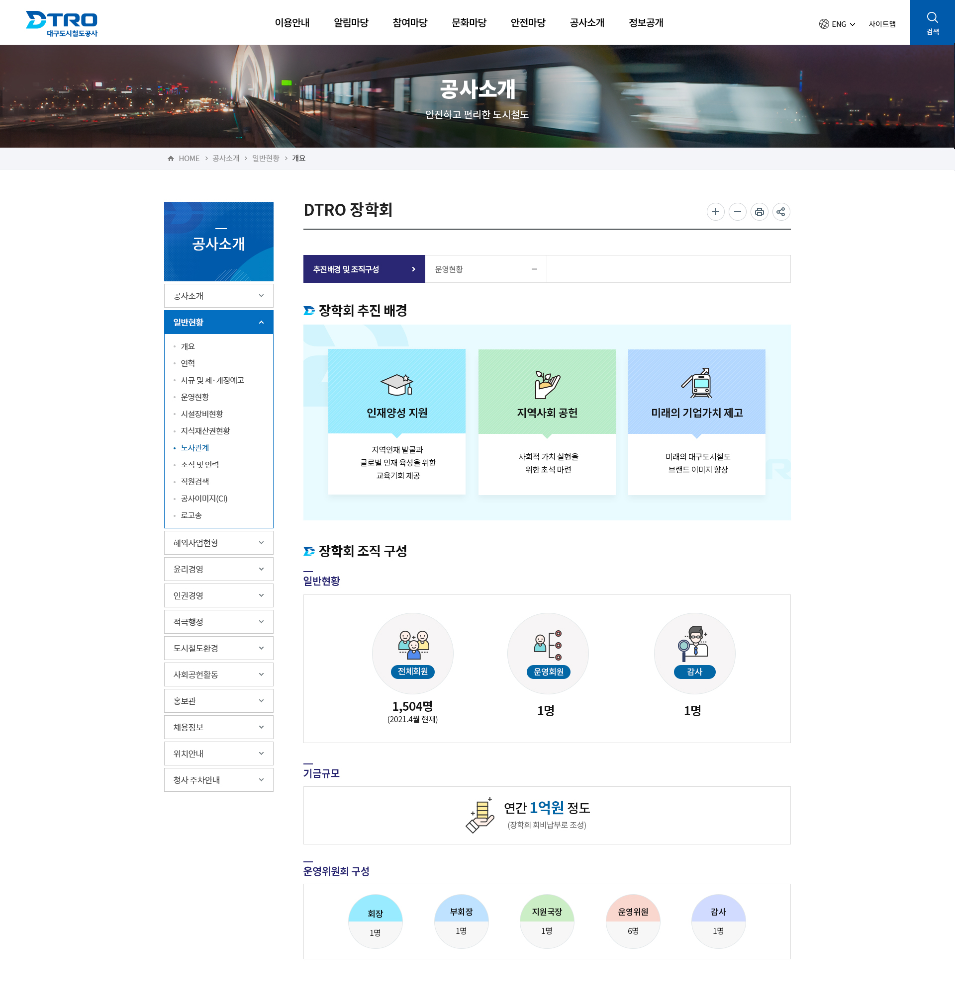Click the plus icon to enlarge text
This screenshot has width=955, height=1006.
(x=716, y=212)
